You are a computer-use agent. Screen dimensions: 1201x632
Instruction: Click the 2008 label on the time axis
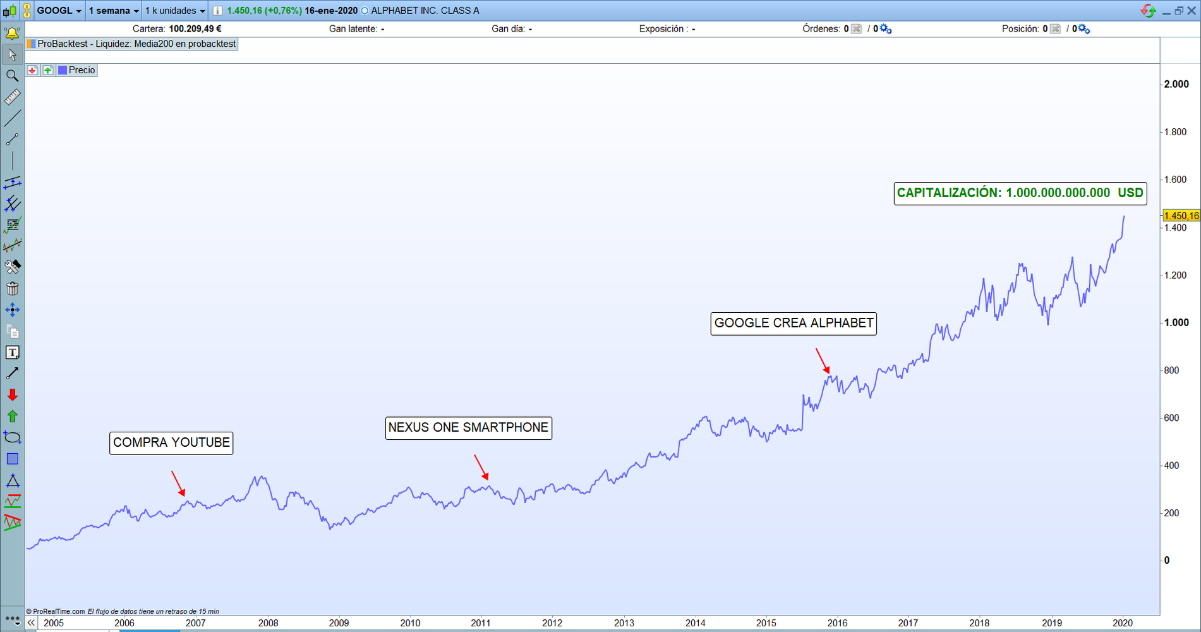coord(268,623)
